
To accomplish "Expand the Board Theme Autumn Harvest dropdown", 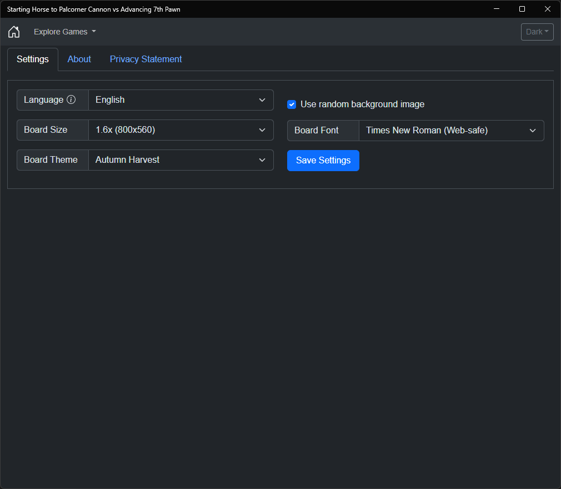I will coord(181,160).
